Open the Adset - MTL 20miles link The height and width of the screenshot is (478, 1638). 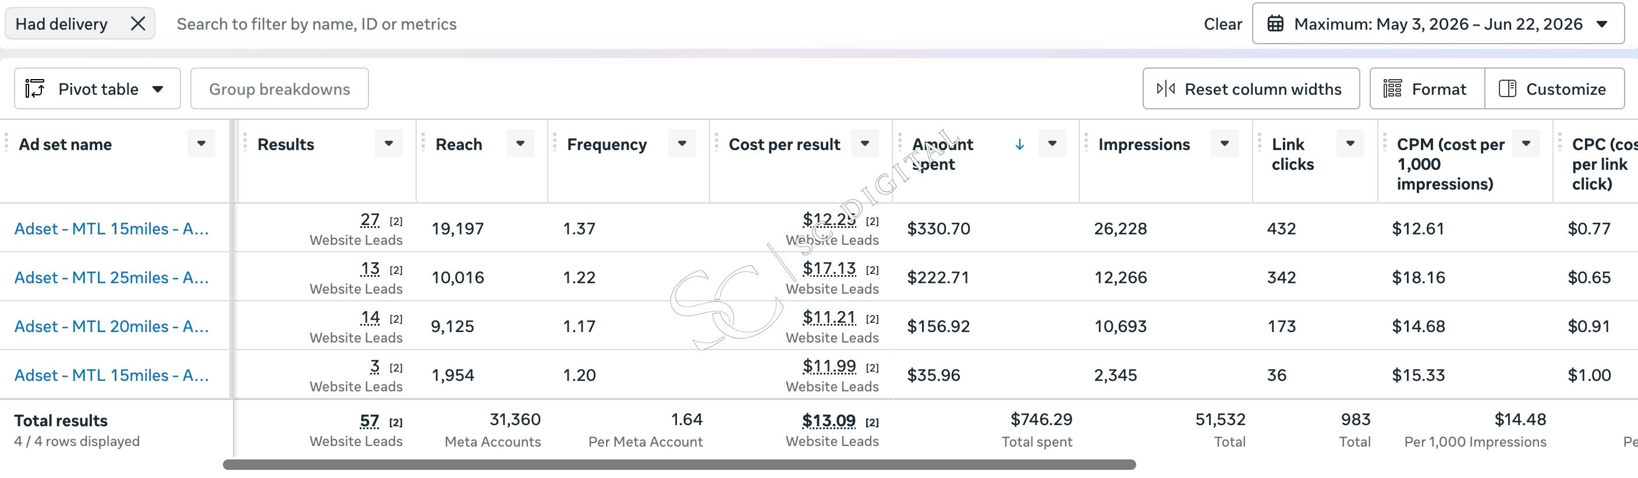click(x=111, y=327)
